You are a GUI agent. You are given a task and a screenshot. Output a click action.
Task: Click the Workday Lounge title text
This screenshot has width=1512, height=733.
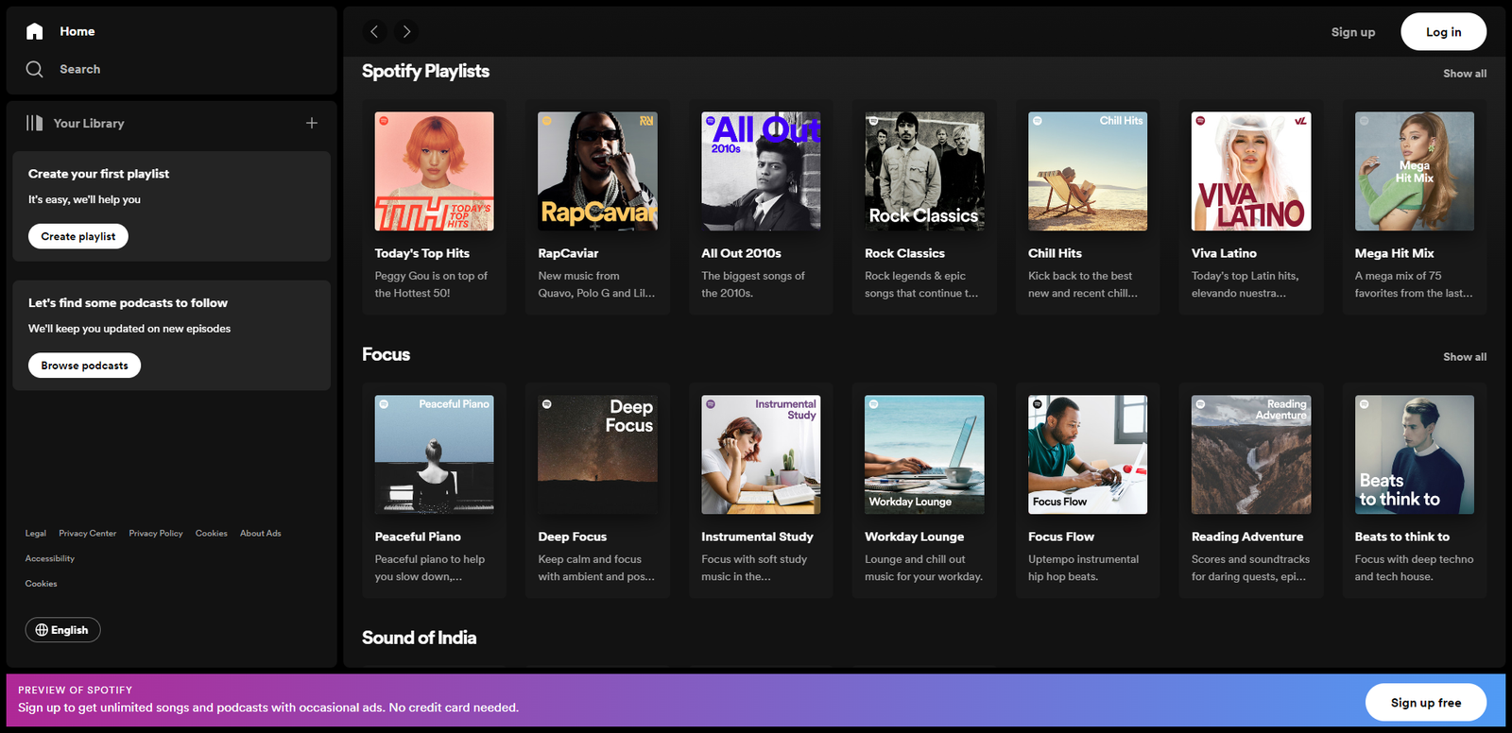pyautogui.click(x=915, y=537)
